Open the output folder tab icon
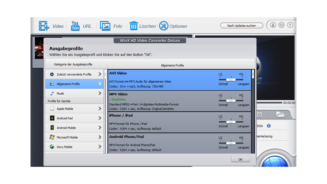The image size is (327, 184). [x=280, y=114]
